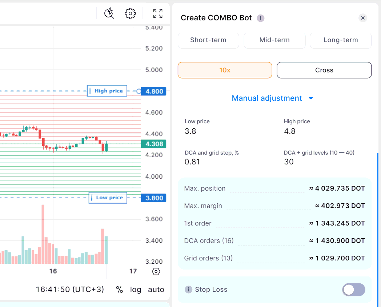The width and height of the screenshot is (381, 307).
Task: Toggle percent scale on chart
Action: pyautogui.click(x=119, y=290)
